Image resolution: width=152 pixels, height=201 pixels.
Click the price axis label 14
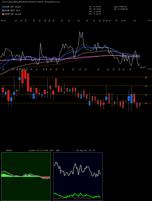[x=146, y=95]
